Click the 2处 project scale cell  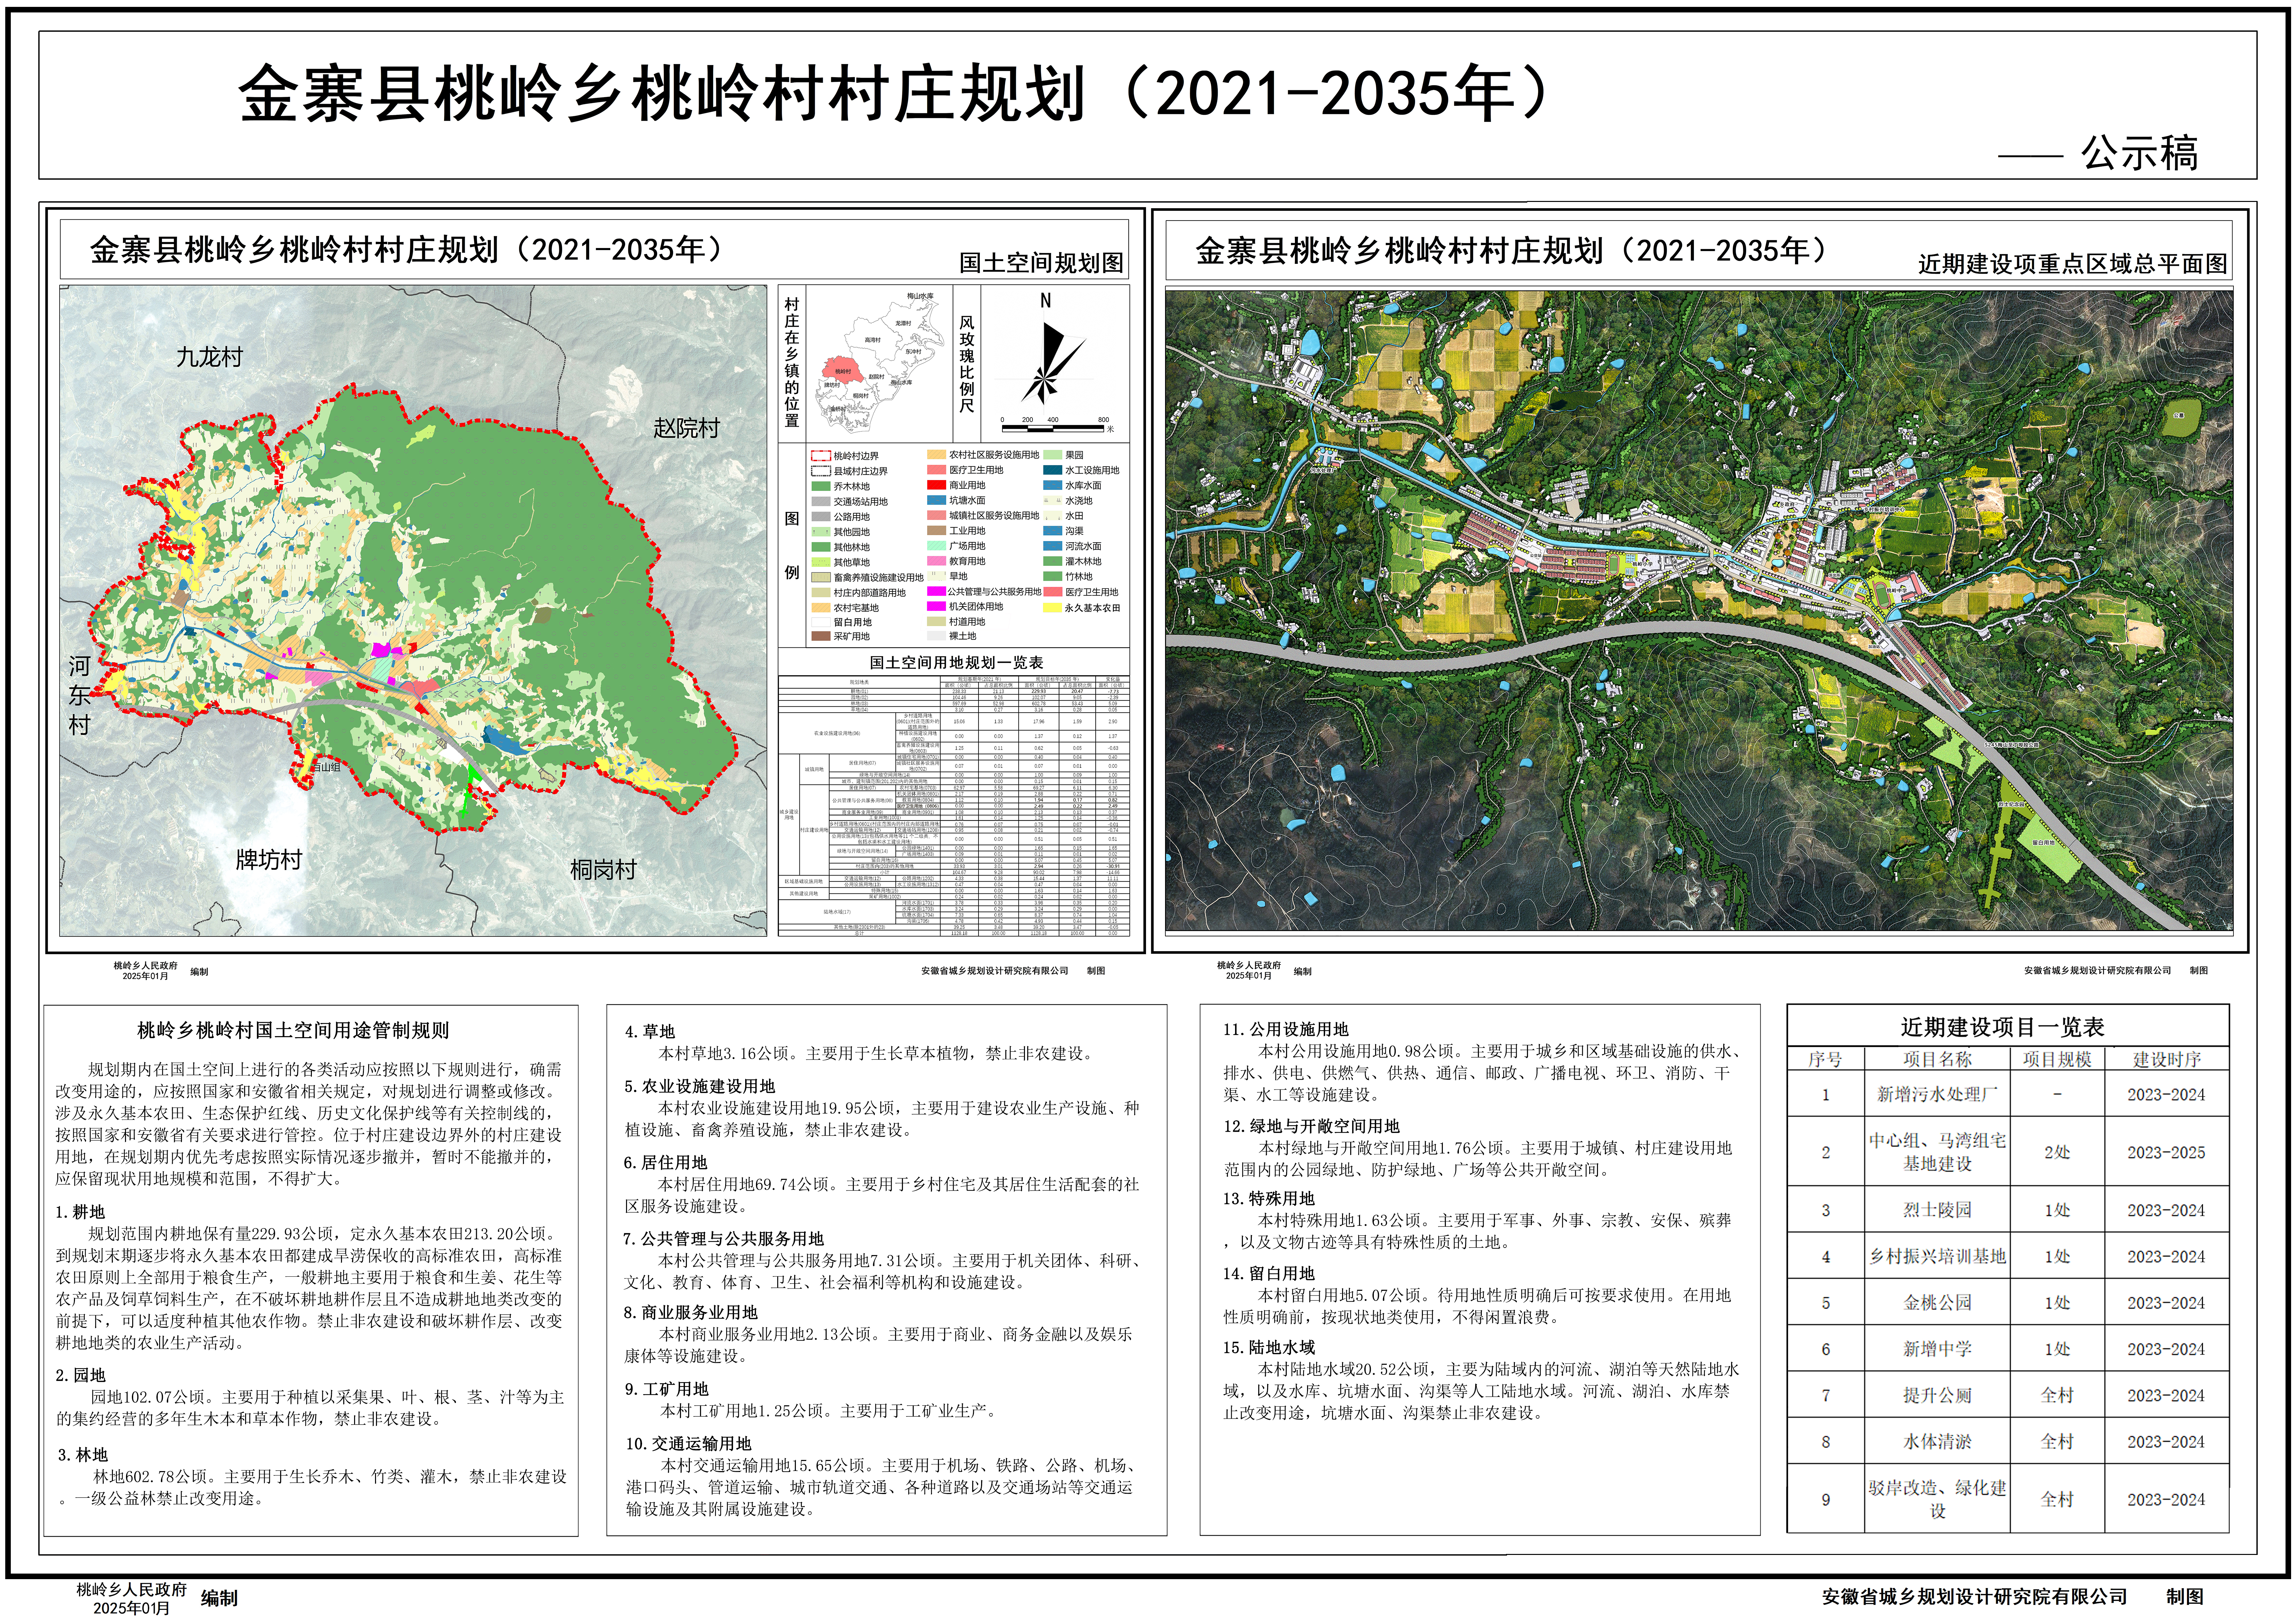[x=2057, y=1152]
